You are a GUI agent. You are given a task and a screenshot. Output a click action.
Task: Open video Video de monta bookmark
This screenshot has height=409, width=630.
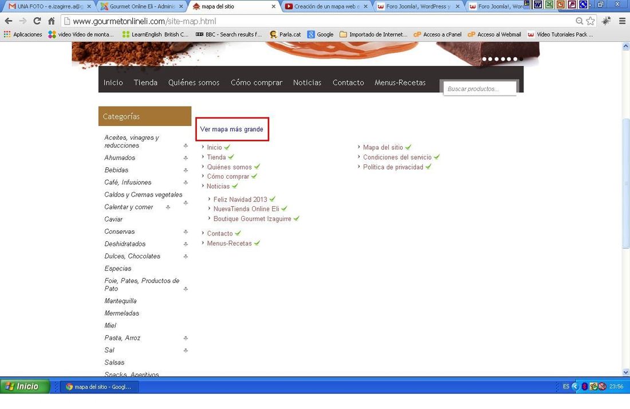coord(81,34)
